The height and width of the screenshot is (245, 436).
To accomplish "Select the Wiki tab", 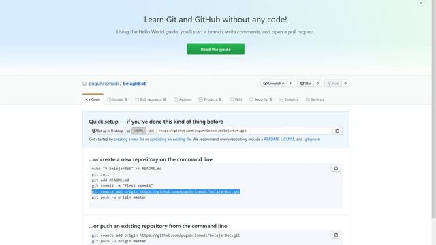I will 236,99.
